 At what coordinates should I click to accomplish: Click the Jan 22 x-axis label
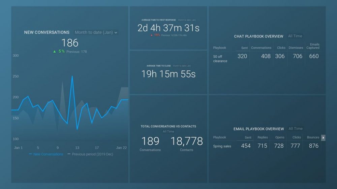(x=121, y=148)
